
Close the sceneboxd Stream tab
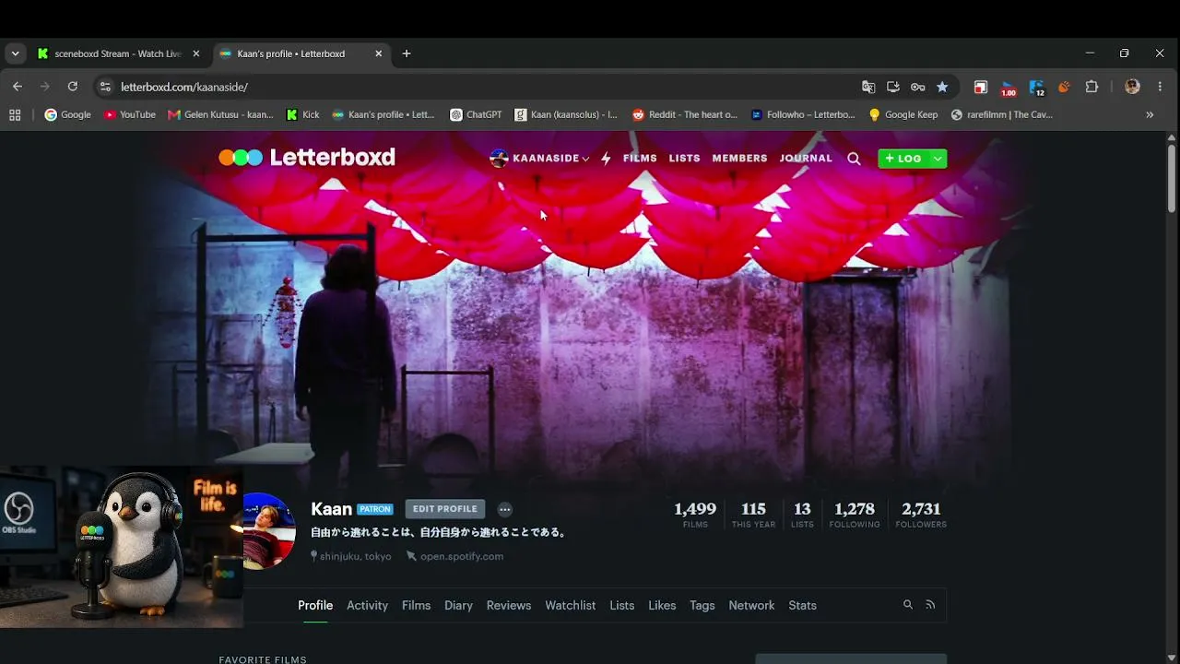195,53
